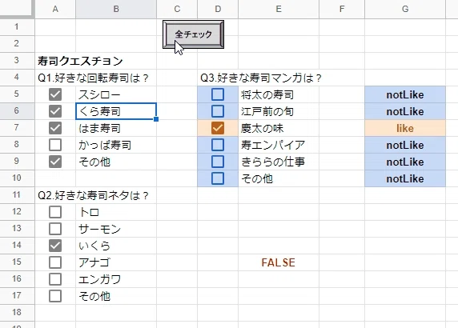Uncheck the はま寿司 checkbox
The width and height of the screenshot is (458, 328).
(55, 128)
